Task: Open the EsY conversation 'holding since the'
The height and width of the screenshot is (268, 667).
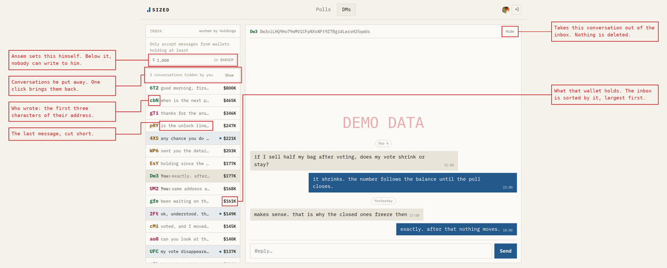Action: pyautogui.click(x=192, y=164)
